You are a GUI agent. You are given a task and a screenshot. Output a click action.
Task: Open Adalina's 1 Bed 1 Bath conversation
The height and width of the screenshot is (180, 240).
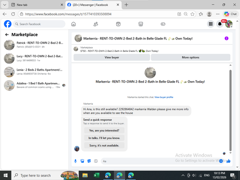pyautogui.click(x=35, y=85)
